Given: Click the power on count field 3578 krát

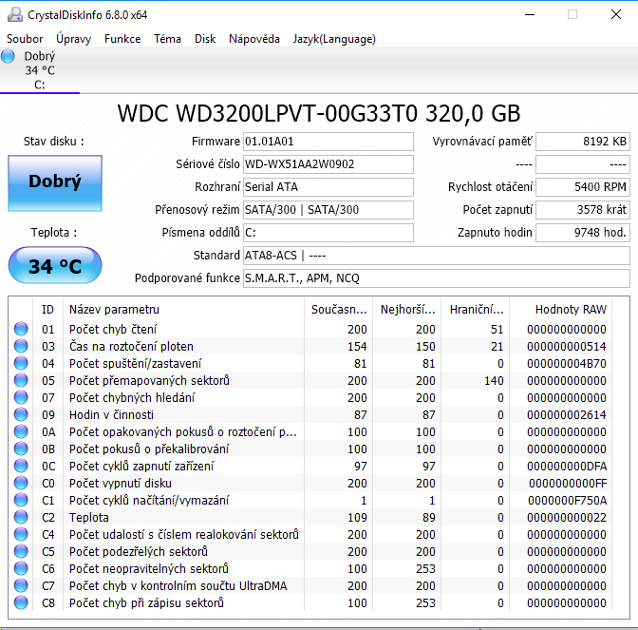Looking at the screenshot, I should pyautogui.click(x=583, y=210).
